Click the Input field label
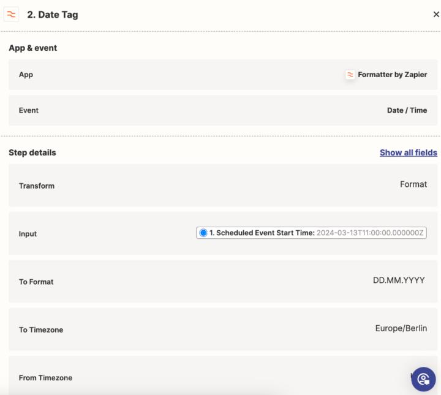 (x=28, y=234)
